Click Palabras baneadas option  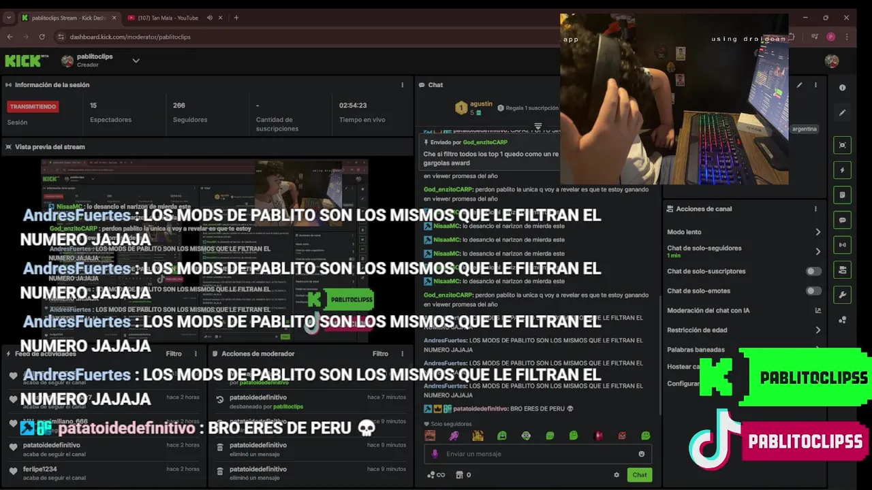pos(696,350)
